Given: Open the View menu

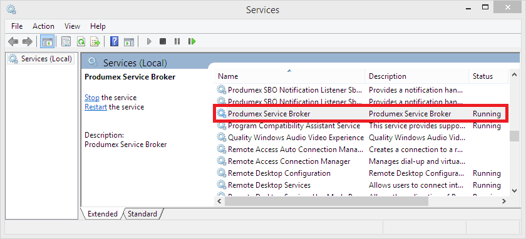Looking at the screenshot, I should (x=72, y=26).
